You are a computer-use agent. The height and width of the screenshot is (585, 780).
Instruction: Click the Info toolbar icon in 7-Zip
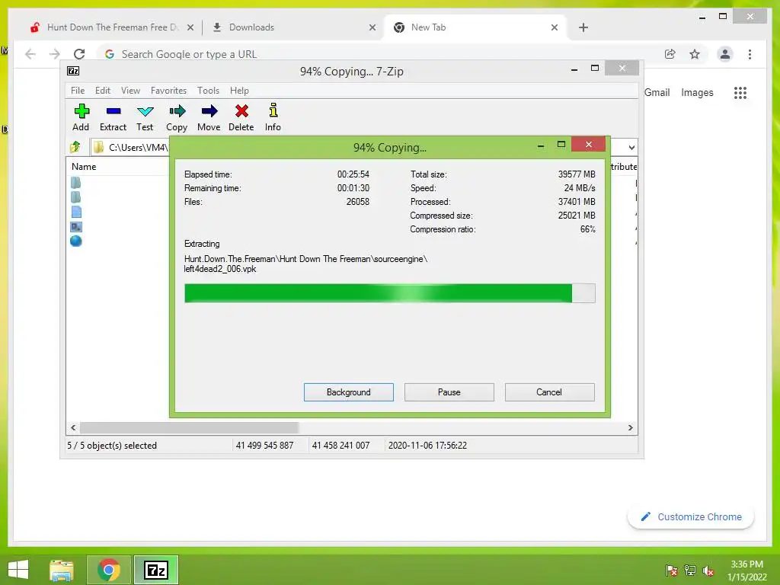click(x=273, y=110)
